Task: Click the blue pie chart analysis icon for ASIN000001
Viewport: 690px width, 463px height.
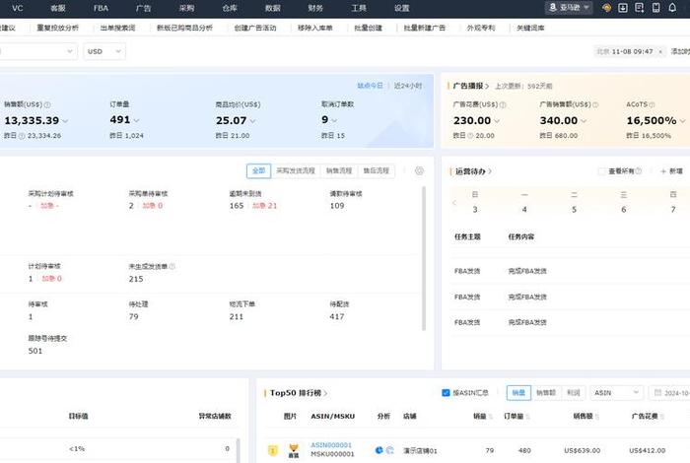Action: 379,450
